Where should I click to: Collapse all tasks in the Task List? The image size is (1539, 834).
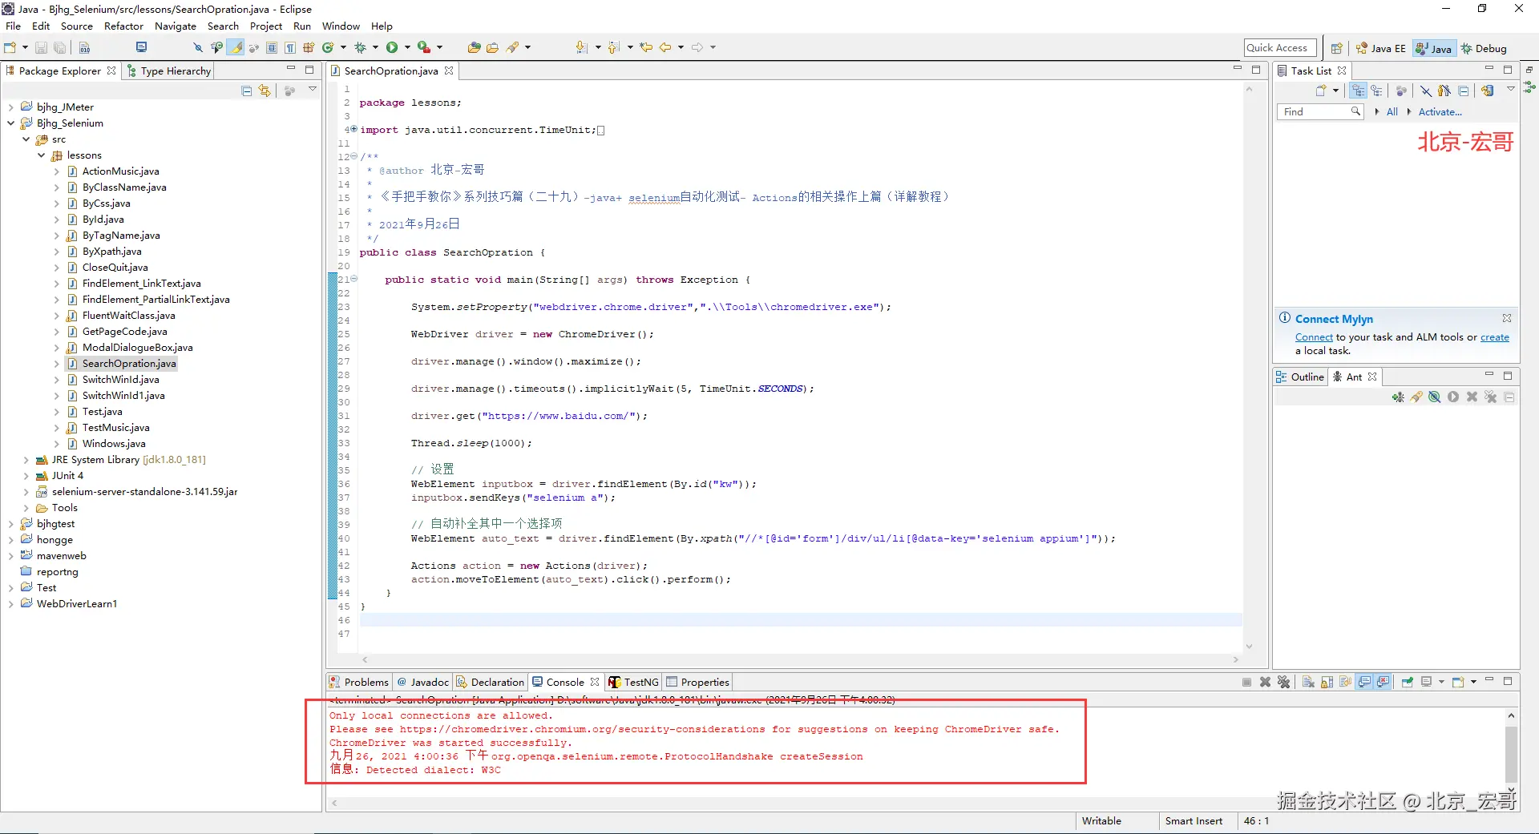point(1464,91)
